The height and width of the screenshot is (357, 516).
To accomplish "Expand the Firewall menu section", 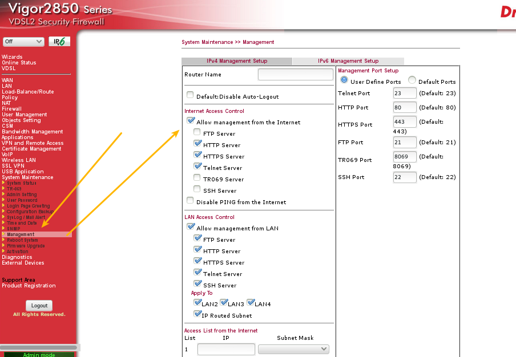I will click(x=11, y=109).
